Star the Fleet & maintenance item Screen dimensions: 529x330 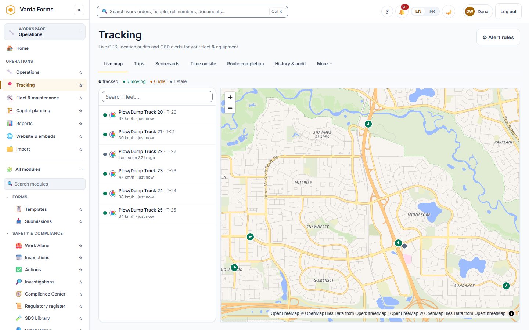[81, 98]
